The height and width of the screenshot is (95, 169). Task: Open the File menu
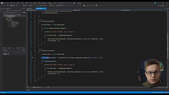[4, 3]
